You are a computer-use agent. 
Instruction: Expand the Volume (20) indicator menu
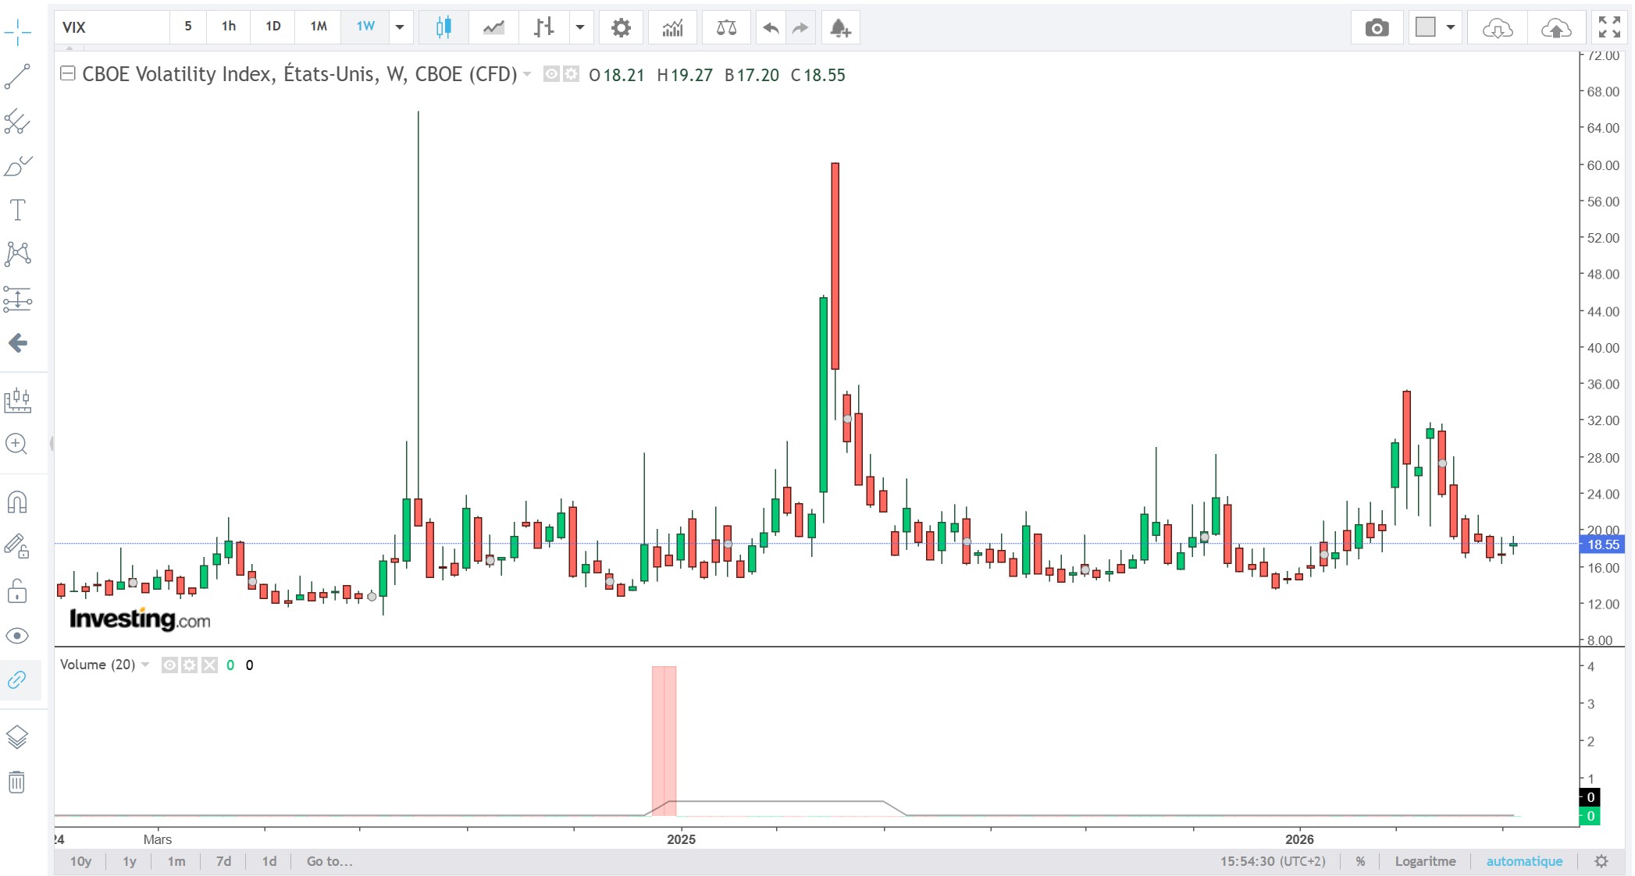pos(145,665)
